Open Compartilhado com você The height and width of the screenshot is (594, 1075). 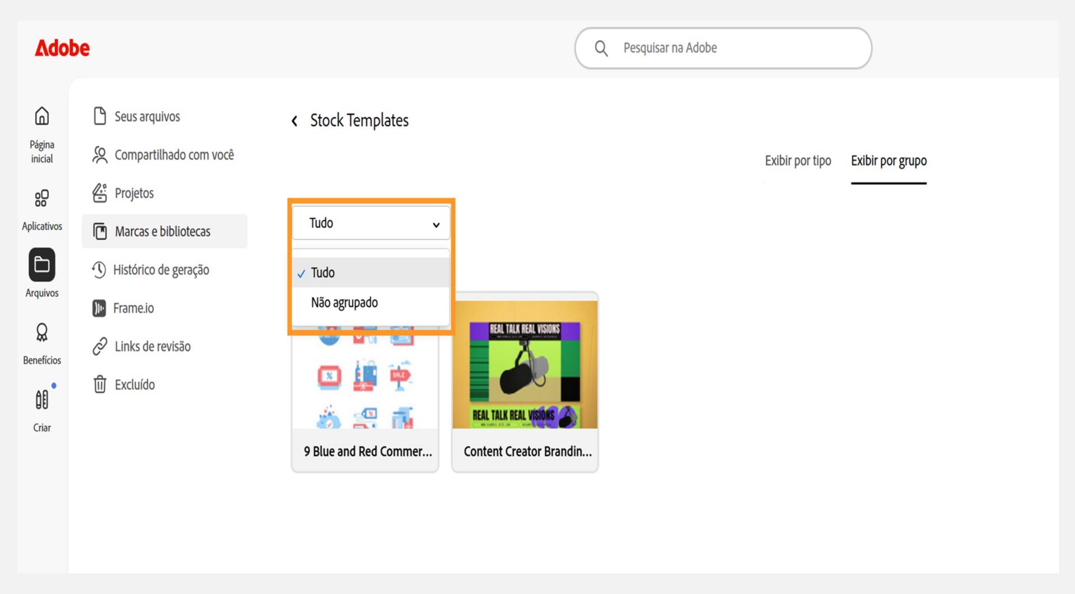pos(163,155)
